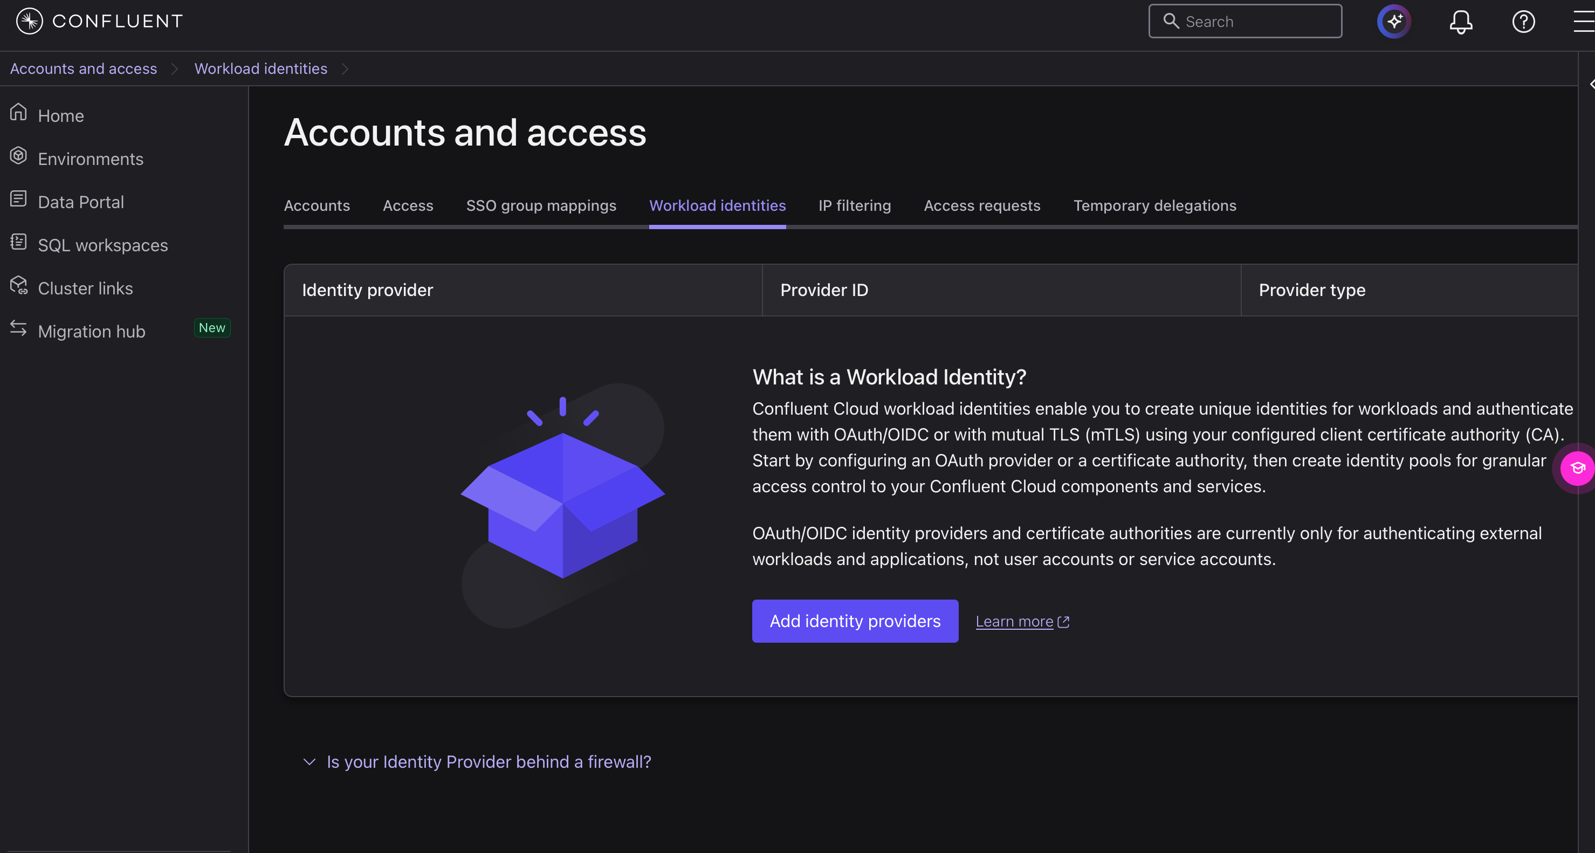Screen dimensions: 1595x853
Task: Click inside the Search input field
Action: (1245, 21)
